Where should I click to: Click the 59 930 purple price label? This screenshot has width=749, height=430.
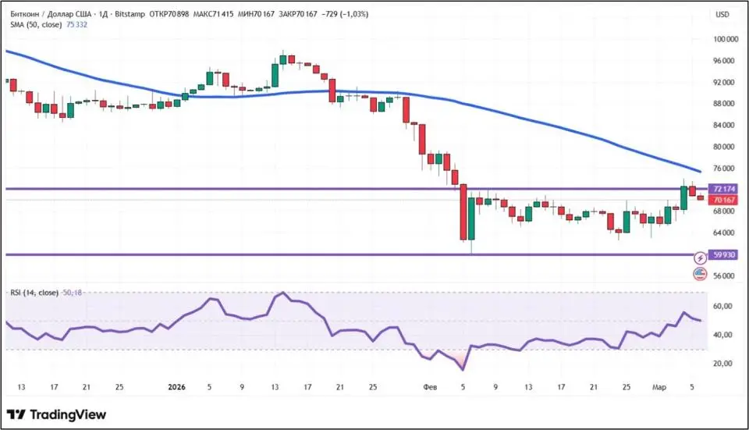725,254
